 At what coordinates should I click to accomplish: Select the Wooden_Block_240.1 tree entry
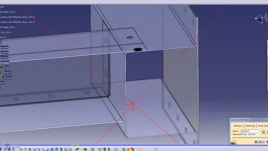[18, 22]
